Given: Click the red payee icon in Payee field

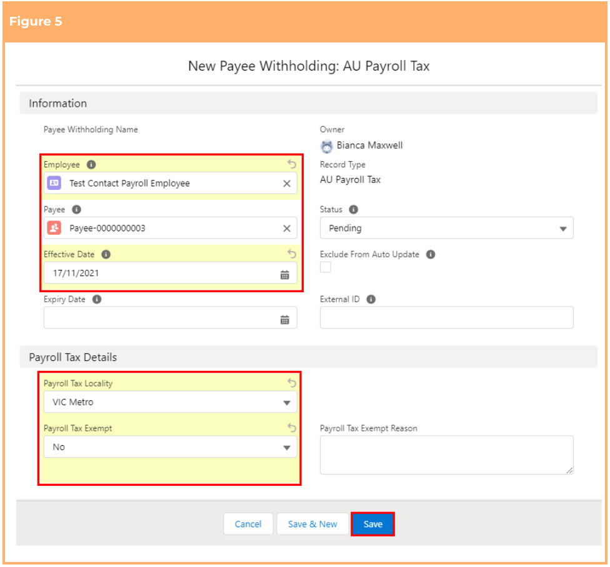Looking at the screenshot, I should pyautogui.click(x=54, y=228).
